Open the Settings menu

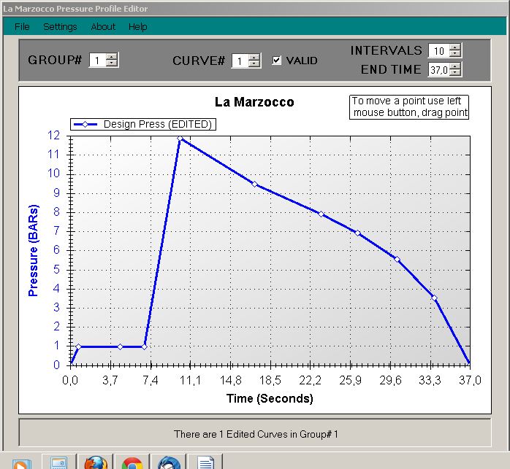click(60, 27)
